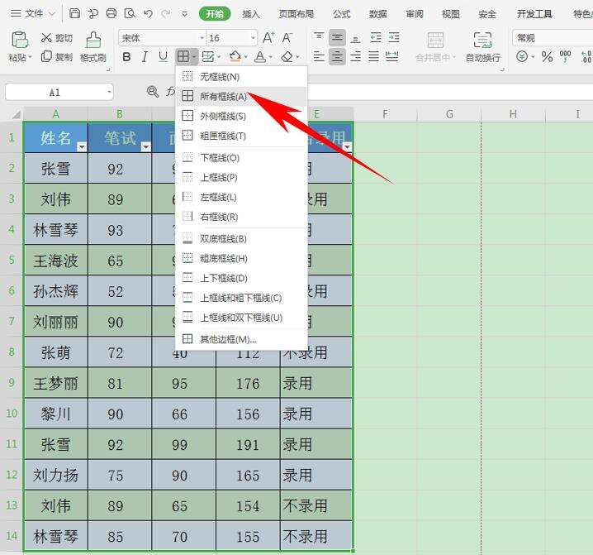593x555 pixels.
Task: Click the Bold formatting icon
Action: pyautogui.click(x=126, y=57)
